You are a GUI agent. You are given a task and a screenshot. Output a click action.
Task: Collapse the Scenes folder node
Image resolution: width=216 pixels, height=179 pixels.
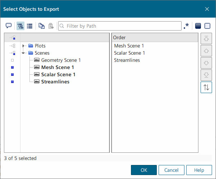click(x=24, y=53)
